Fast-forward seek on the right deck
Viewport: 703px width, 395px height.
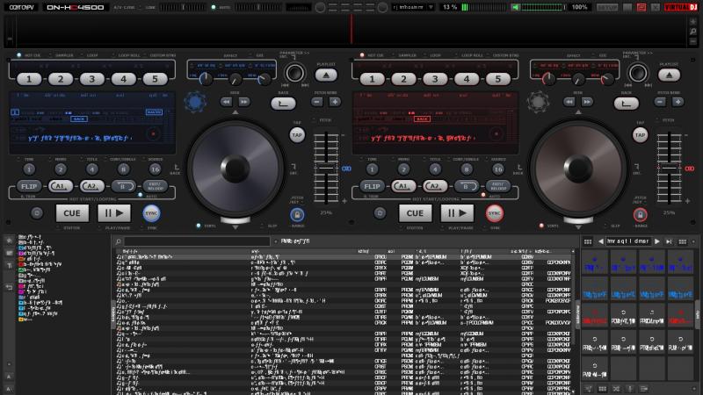pyautogui.click(x=587, y=102)
